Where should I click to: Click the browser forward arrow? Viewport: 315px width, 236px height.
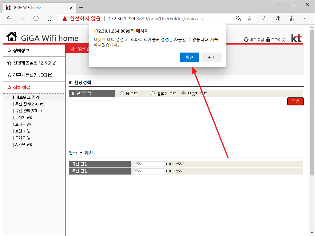pyautogui.click(x=22, y=19)
